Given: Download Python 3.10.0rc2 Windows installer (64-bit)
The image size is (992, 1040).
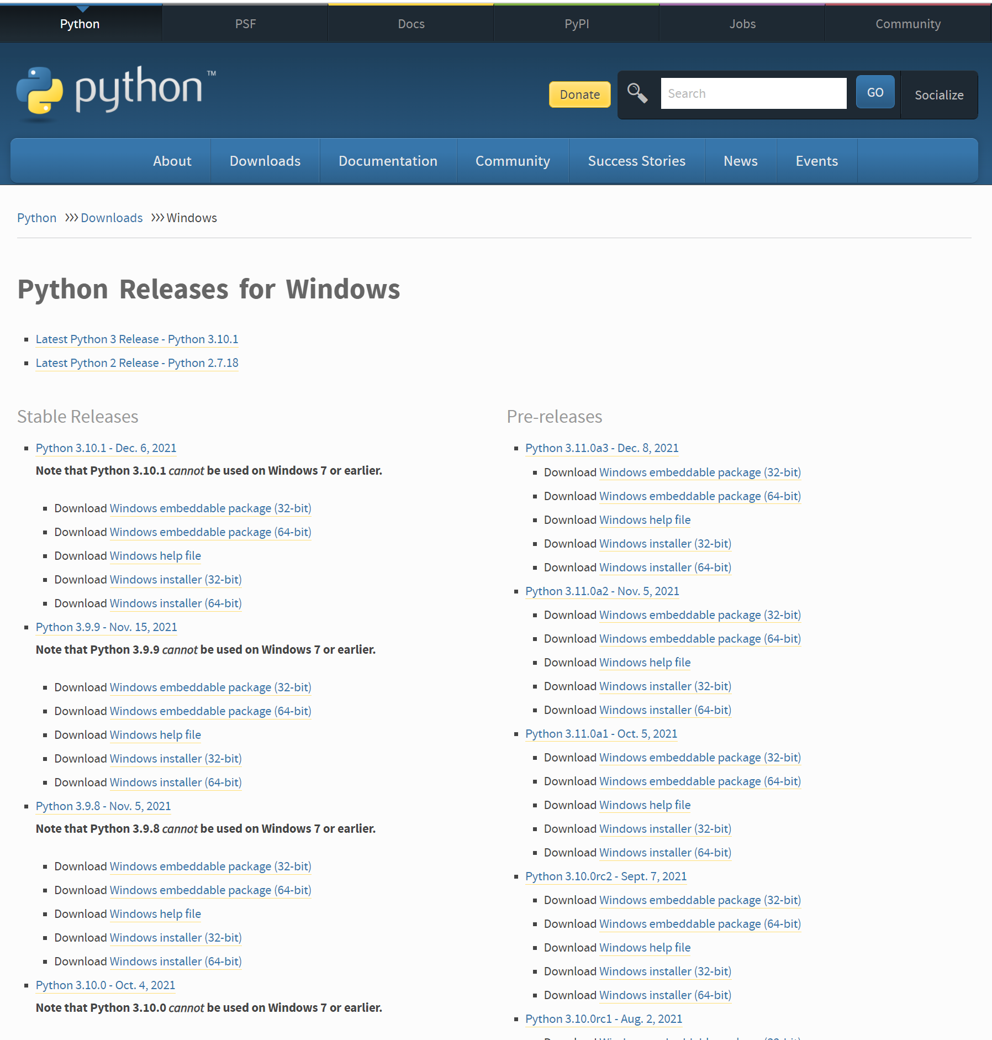Looking at the screenshot, I should [x=665, y=995].
